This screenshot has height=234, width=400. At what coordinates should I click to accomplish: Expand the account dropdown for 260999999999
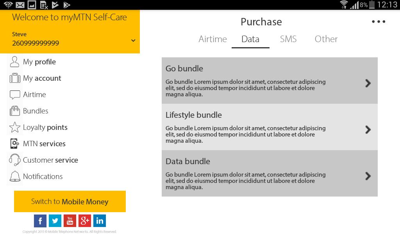point(133,40)
